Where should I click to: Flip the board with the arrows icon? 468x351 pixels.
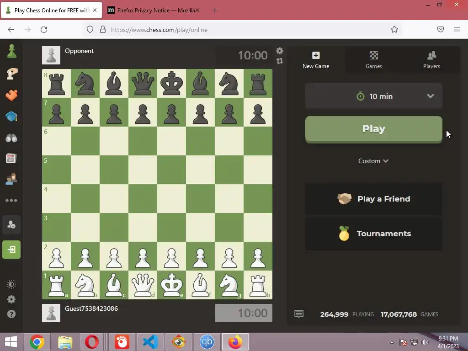coord(280,61)
